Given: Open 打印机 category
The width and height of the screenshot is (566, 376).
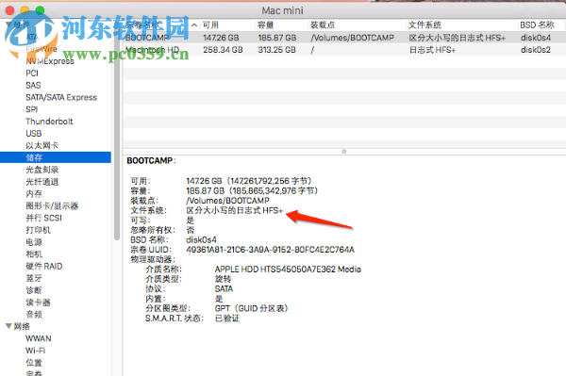Looking at the screenshot, I should 38,230.
